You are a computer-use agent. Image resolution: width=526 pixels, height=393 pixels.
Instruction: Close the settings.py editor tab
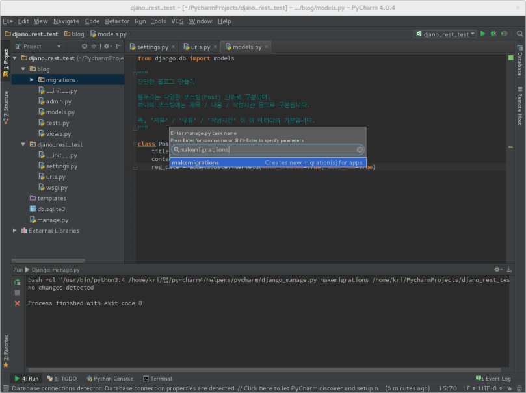click(x=173, y=47)
